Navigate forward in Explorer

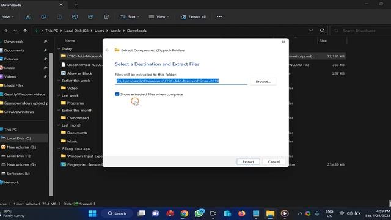click(x=5, y=31)
